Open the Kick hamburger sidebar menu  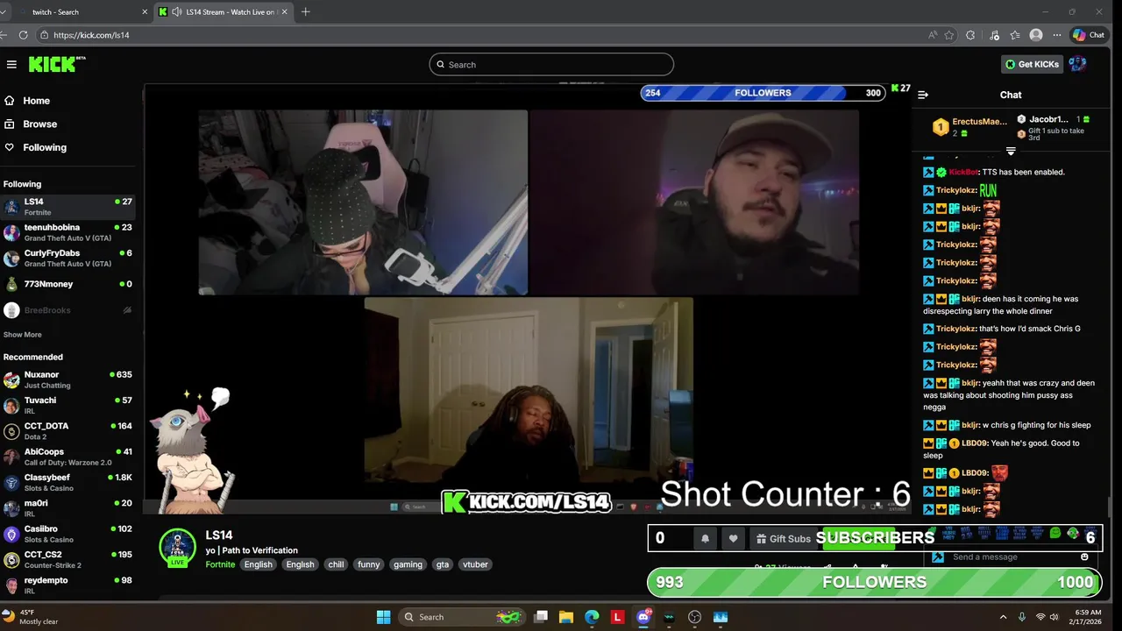pos(11,64)
